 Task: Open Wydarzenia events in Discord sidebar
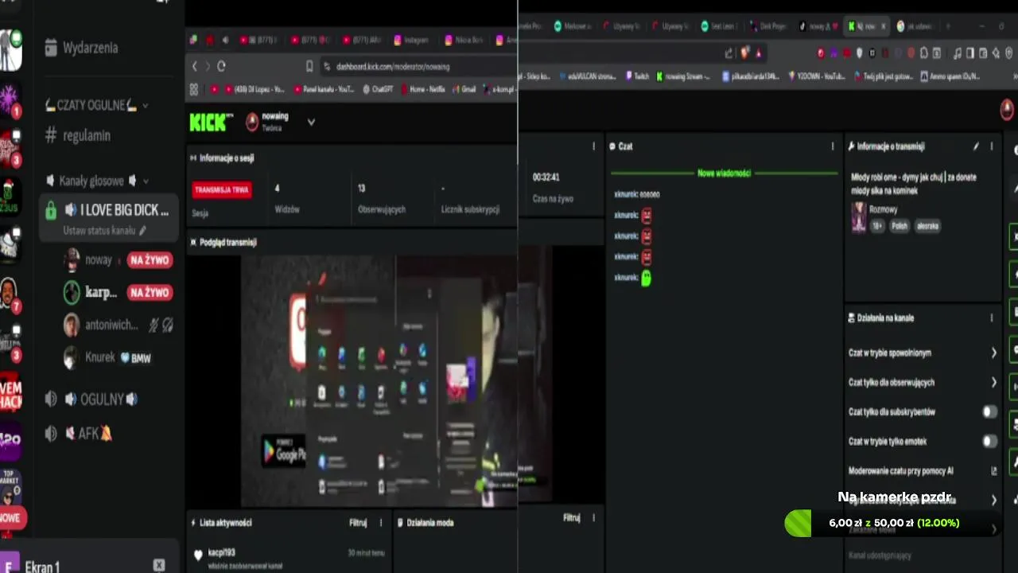pos(81,48)
